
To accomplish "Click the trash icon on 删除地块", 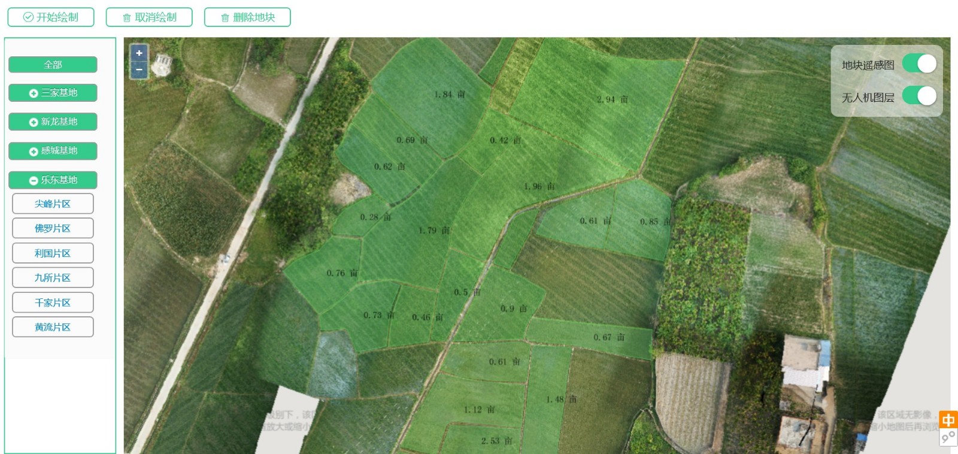I will pos(225,18).
